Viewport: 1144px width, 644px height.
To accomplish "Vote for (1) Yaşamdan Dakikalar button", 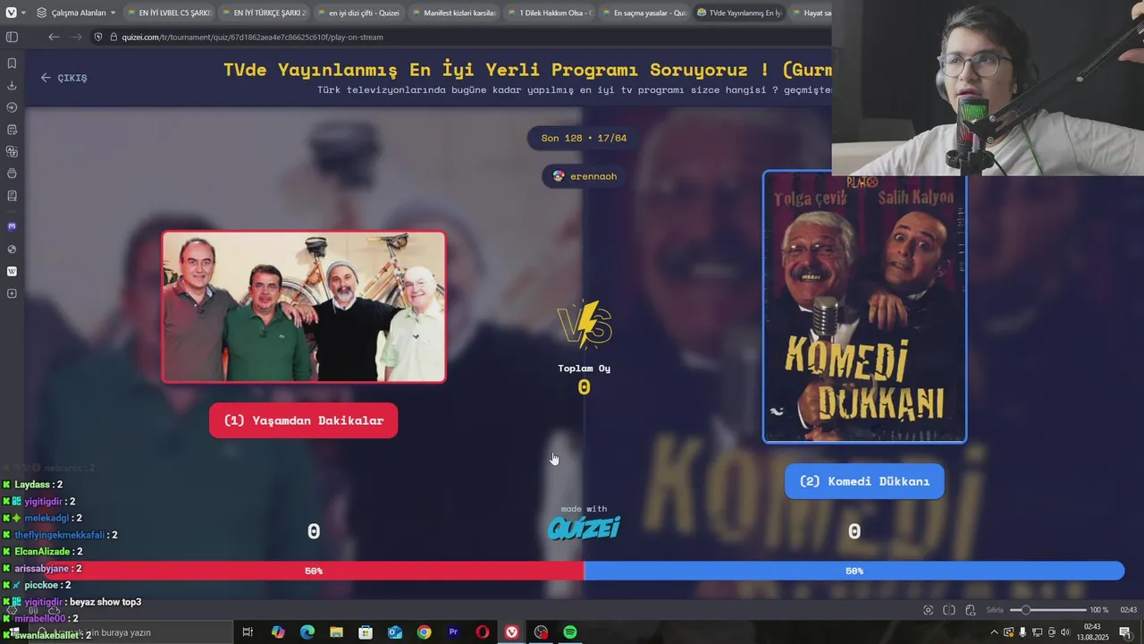I will (x=303, y=420).
